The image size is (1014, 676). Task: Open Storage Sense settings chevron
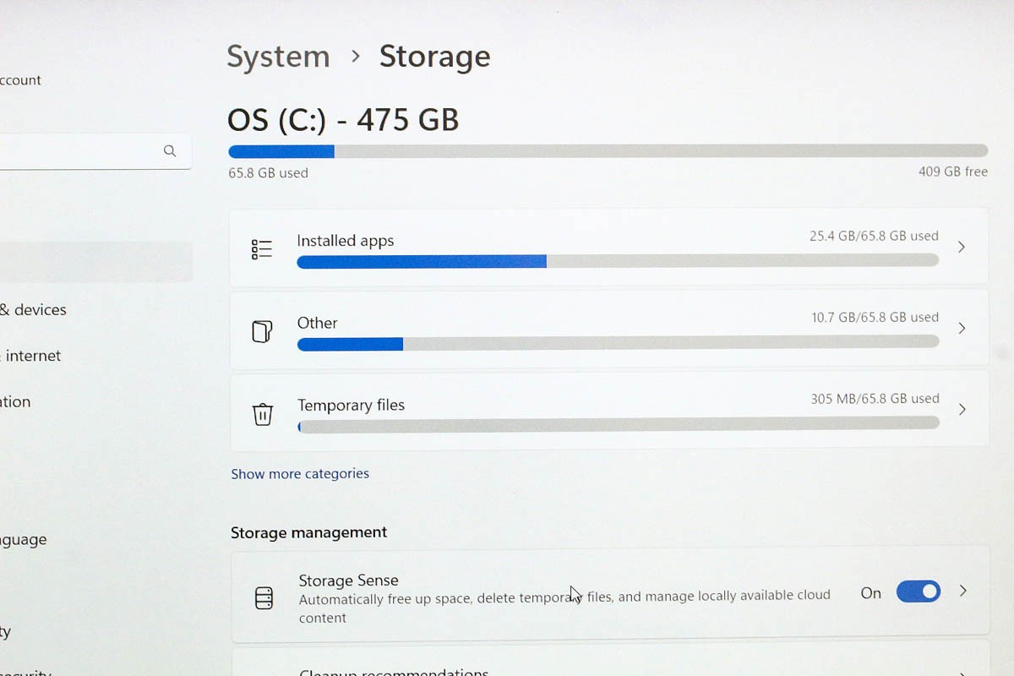[962, 591]
